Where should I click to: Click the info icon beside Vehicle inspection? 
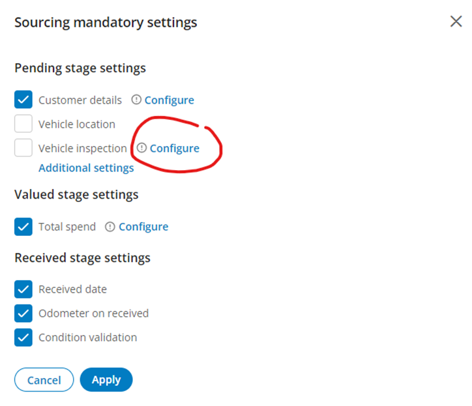(x=141, y=148)
